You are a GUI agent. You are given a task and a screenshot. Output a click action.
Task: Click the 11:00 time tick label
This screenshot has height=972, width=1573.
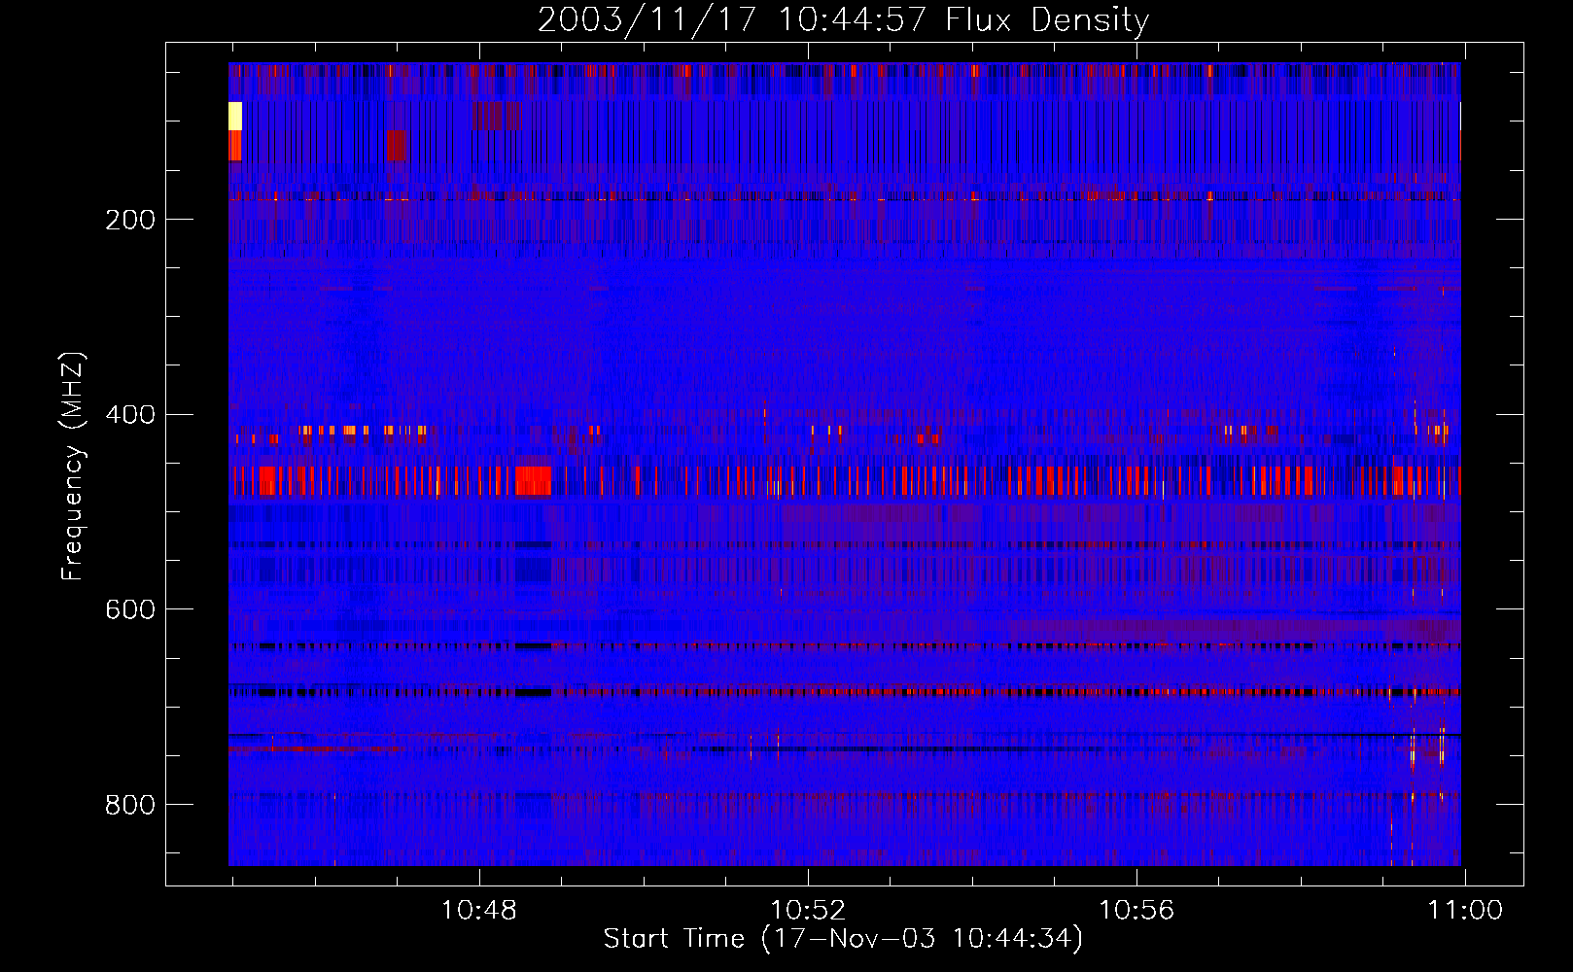1465,911
